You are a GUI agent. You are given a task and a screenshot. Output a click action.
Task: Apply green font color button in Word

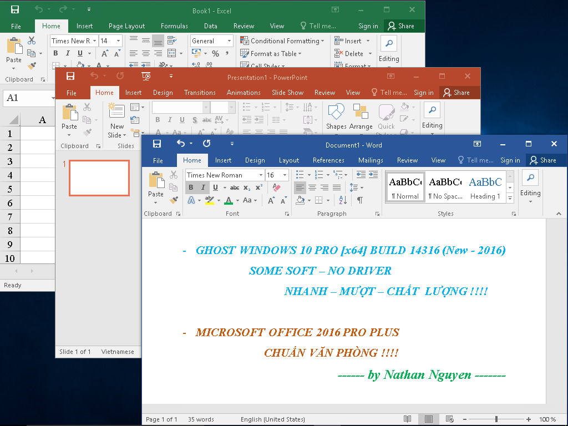(229, 200)
